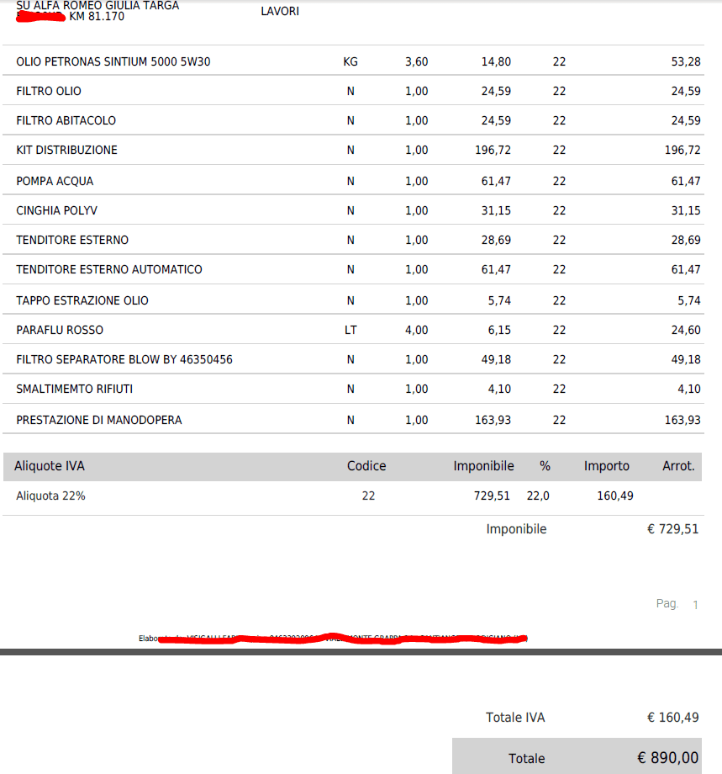The width and height of the screenshot is (722, 774).
Task: Click the POMPA ACQUA line item
Action: tap(55, 181)
